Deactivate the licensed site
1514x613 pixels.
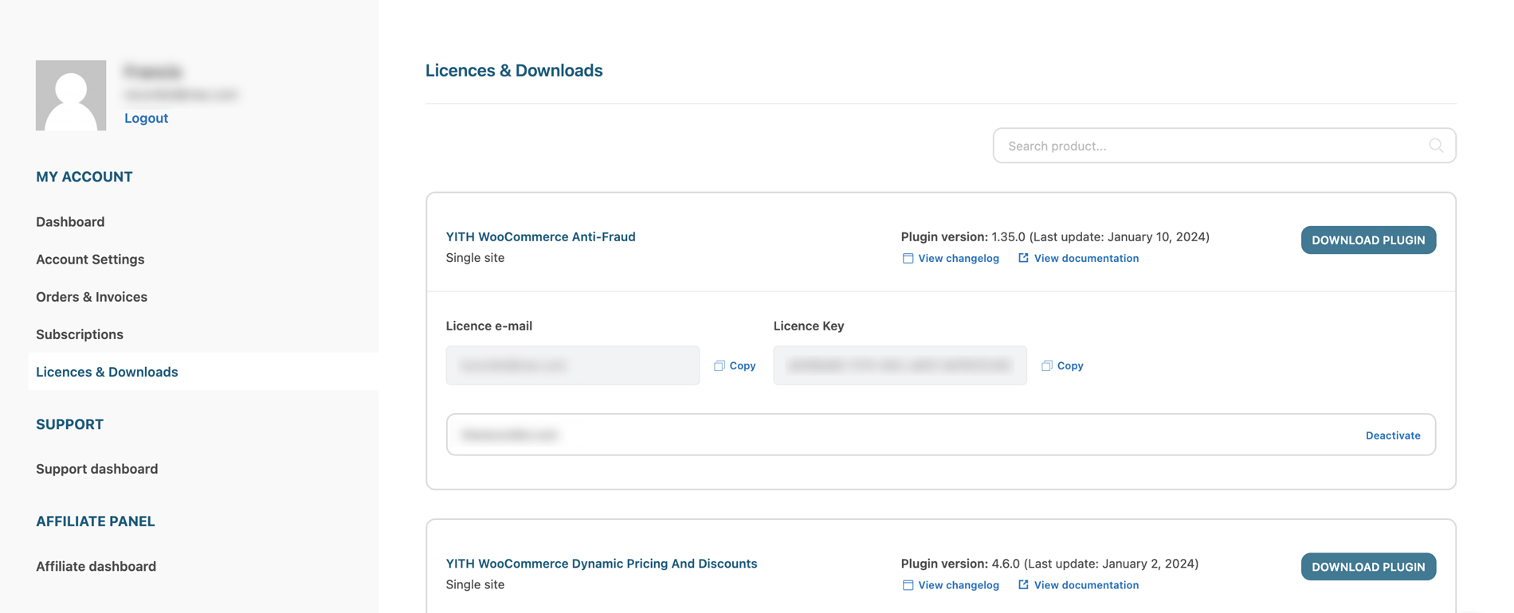1393,435
